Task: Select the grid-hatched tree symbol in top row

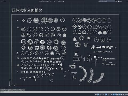Action: [x=44, y=20]
